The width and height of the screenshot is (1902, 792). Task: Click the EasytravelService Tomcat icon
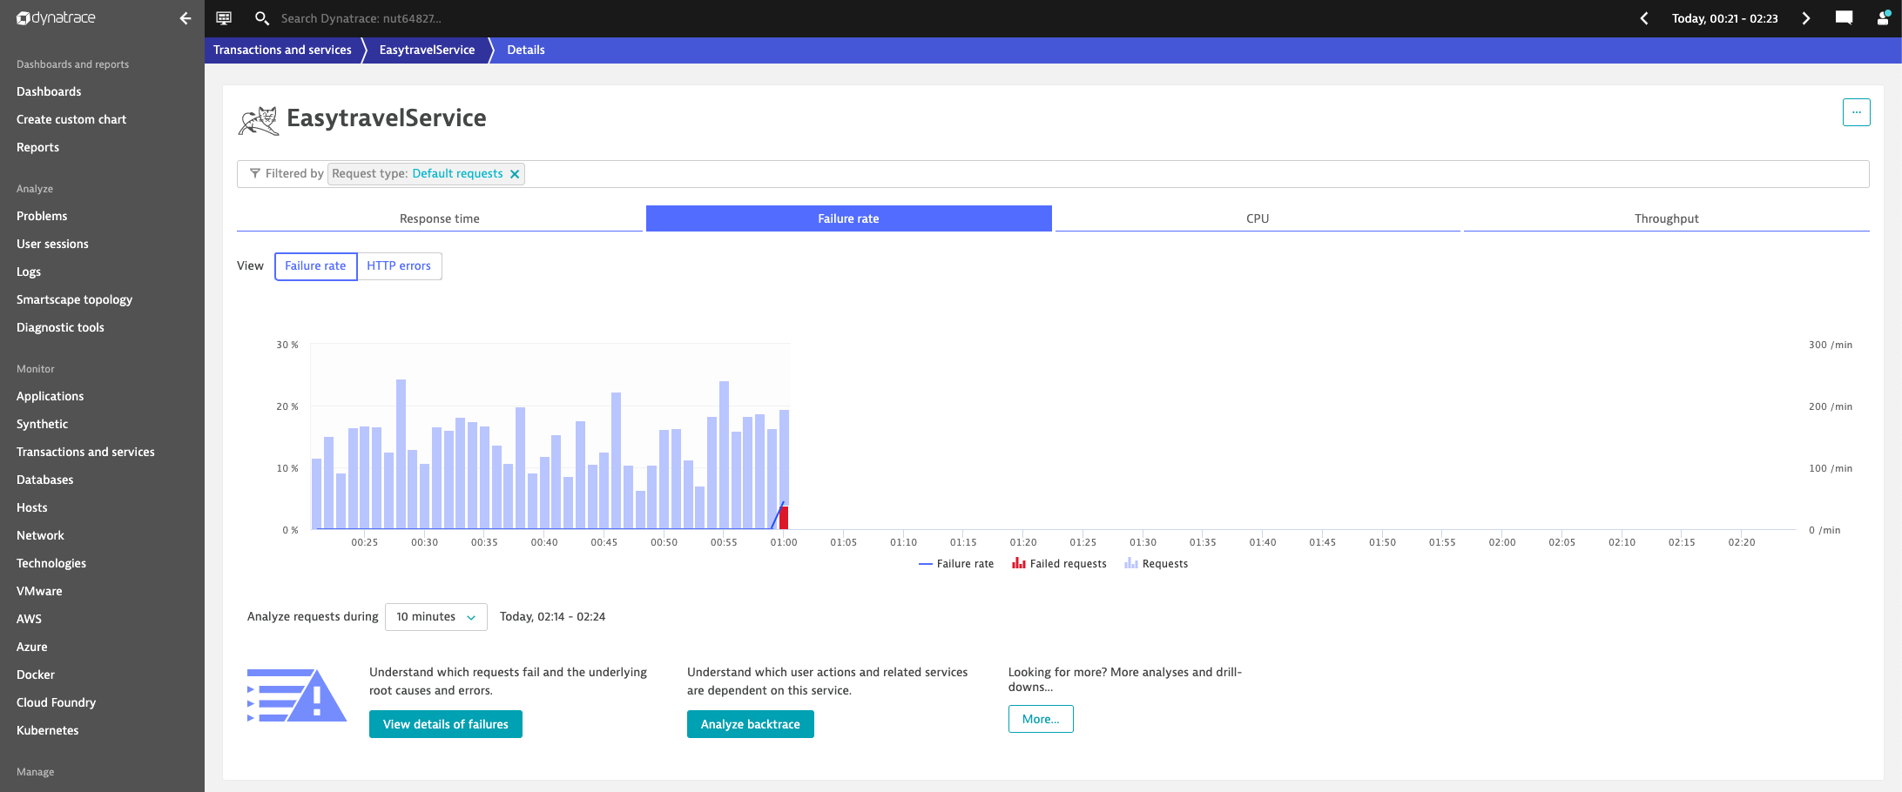click(259, 120)
